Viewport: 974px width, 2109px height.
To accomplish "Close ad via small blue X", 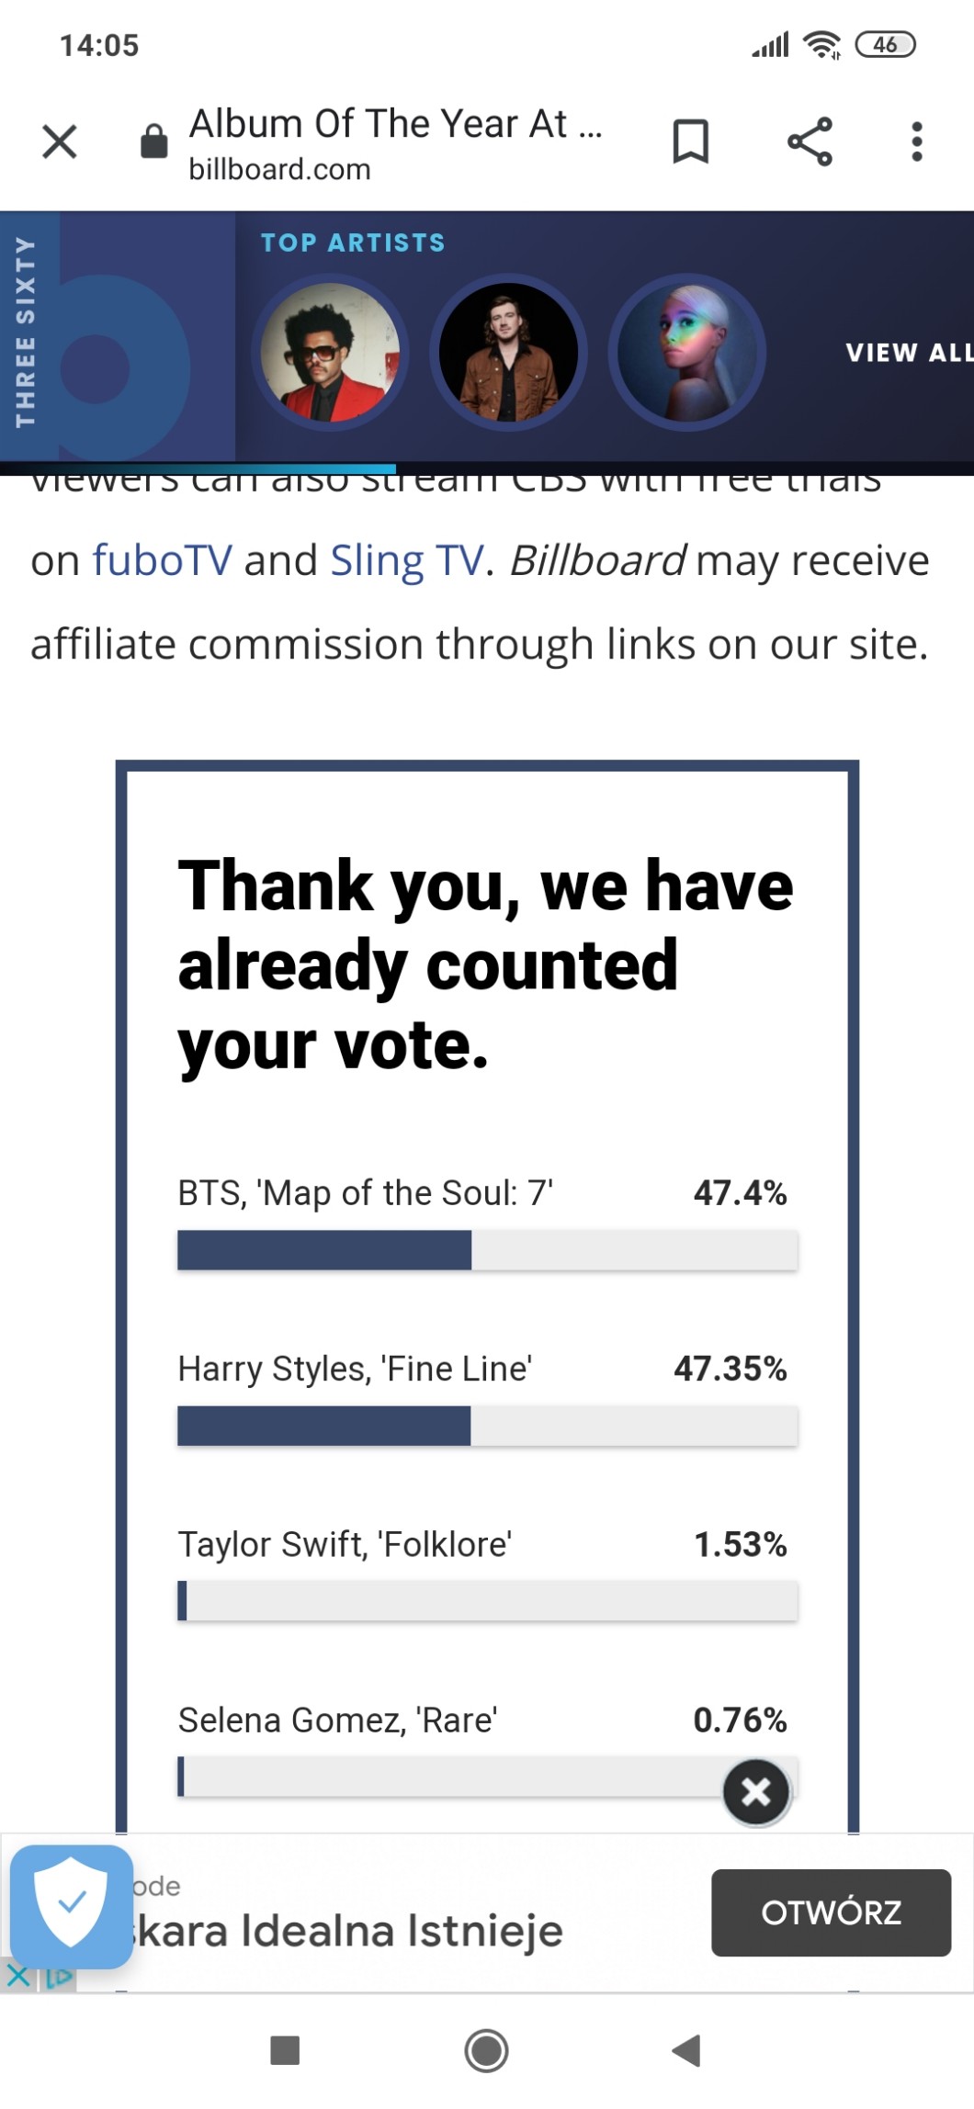I will [x=17, y=1976].
